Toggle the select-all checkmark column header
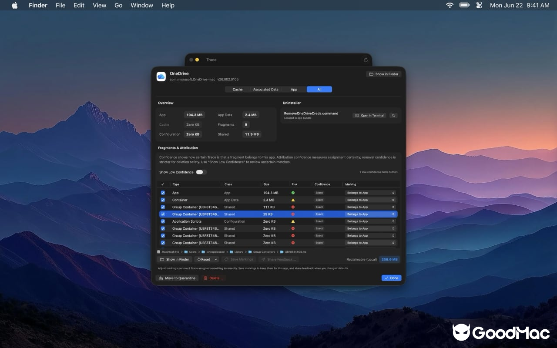Screen dimensions: 557x348 pyautogui.click(x=163, y=184)
